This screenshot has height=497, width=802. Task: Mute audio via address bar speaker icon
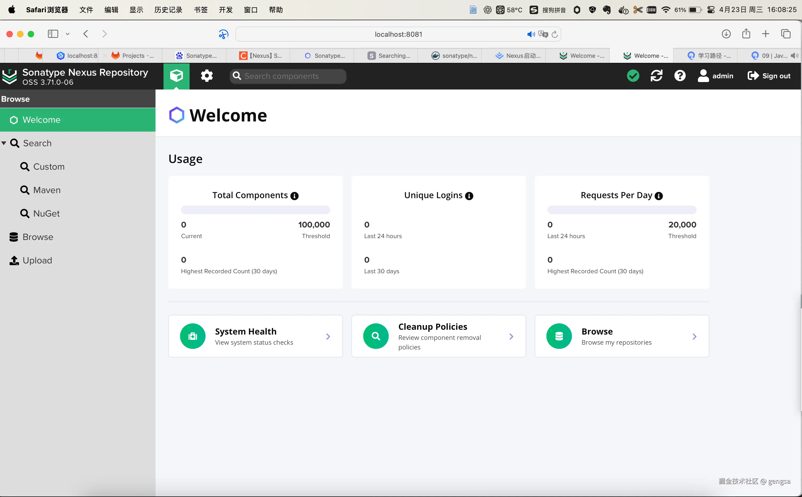pyautogui.click(x=531, y=34)
